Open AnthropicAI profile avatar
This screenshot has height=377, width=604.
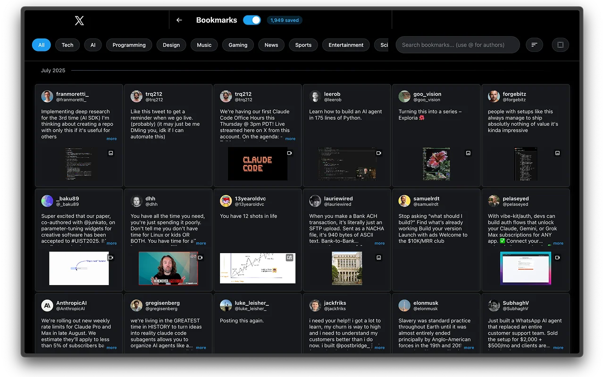click(x=47, y=305)
